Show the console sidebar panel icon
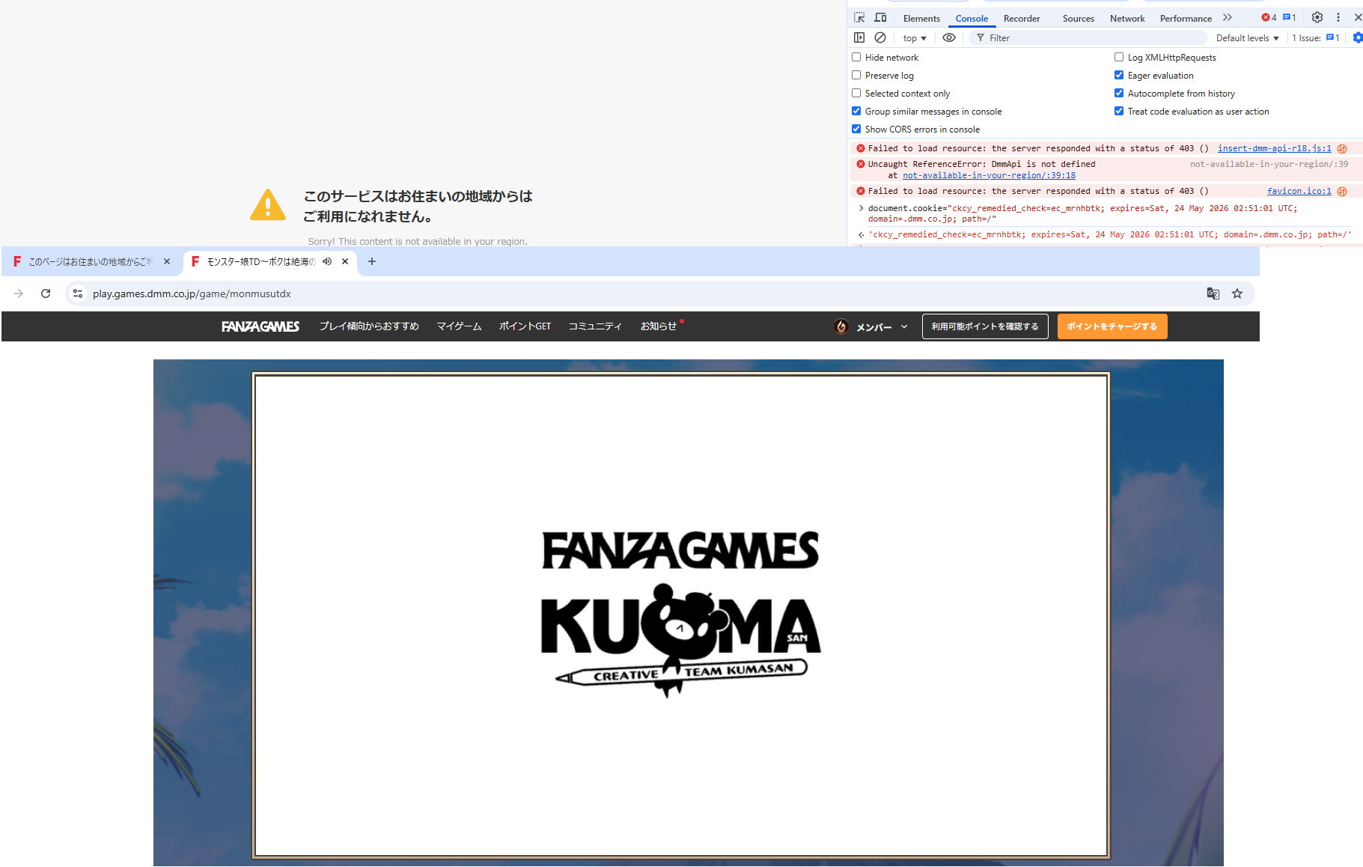This screenshot has width=1363, height=867. [859, 37]
